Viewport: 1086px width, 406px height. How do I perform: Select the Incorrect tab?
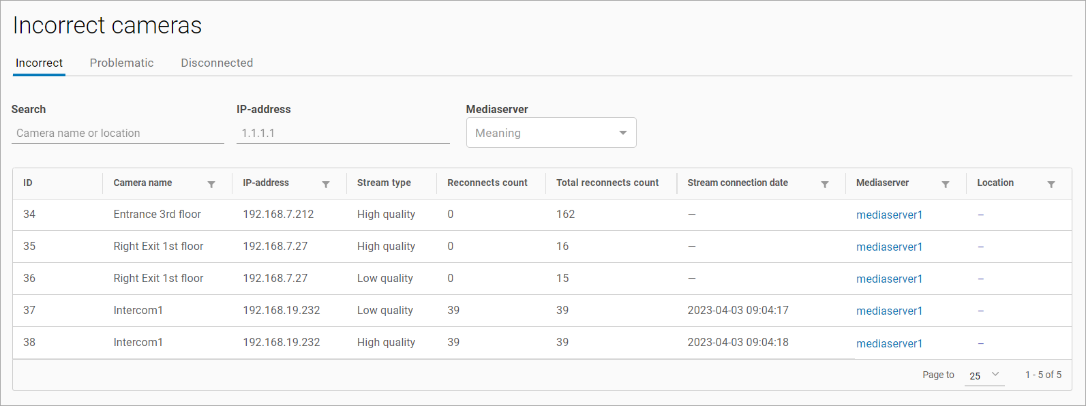pyautogui.click(x=40, y=63)
